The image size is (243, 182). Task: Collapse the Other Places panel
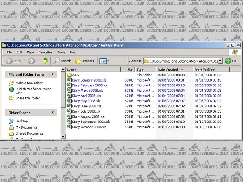52,113
